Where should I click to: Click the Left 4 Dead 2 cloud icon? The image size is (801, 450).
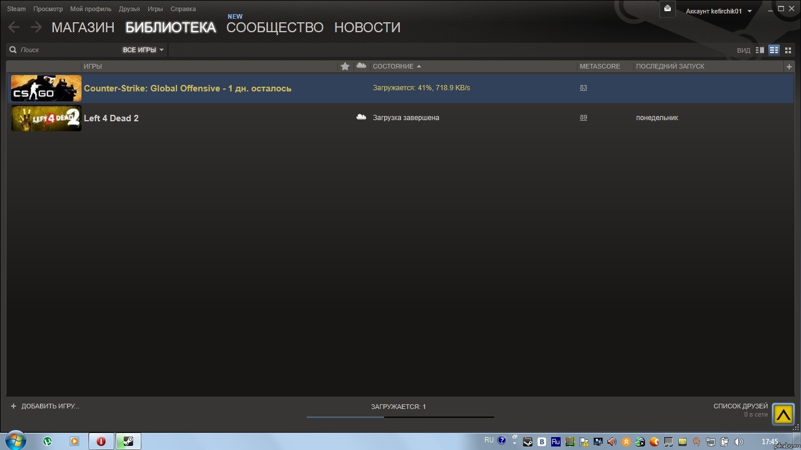(361, 117)
